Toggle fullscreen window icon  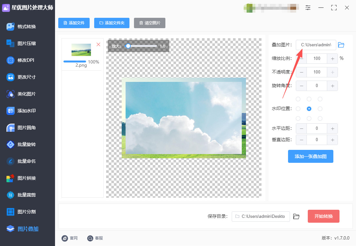334,7
